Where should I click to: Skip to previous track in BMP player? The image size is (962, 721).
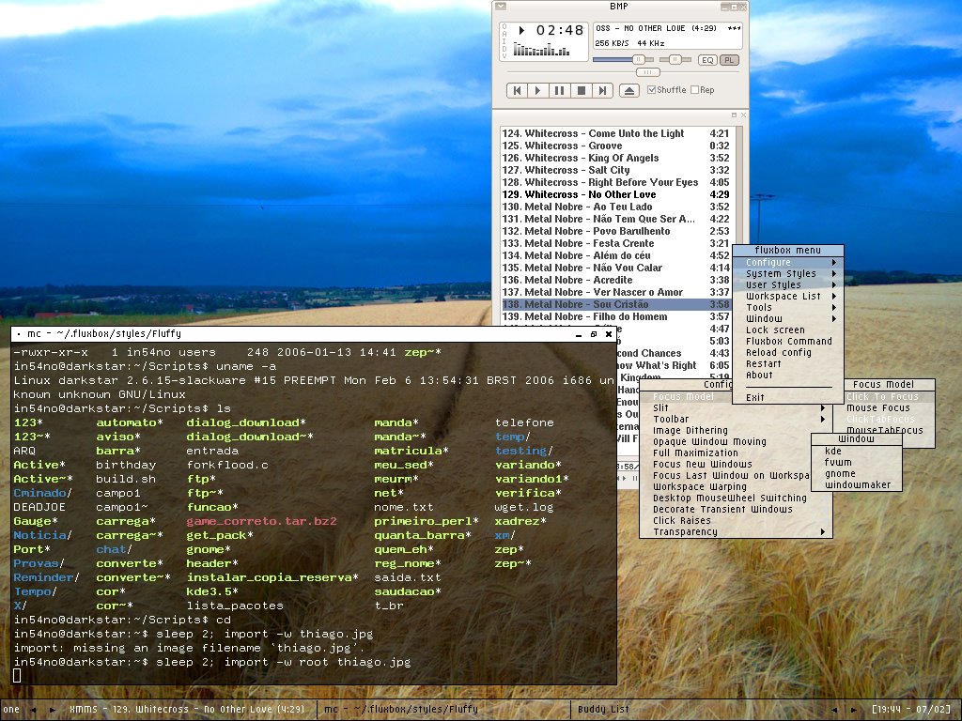point(517,91)
